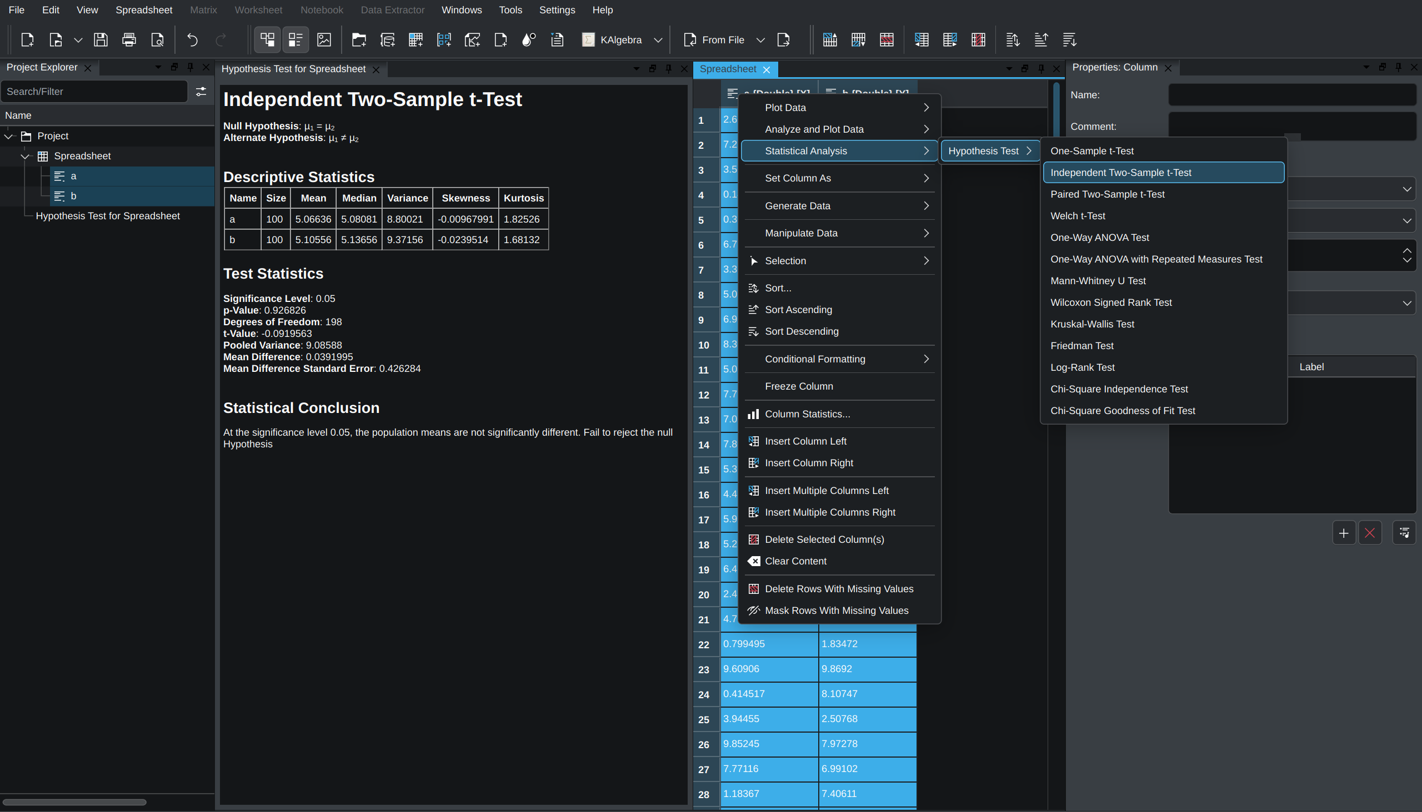The width and height of the screenshot is (1422, 812).
Task: Select column b in Project Explorer
Action: click(x=73, y=196)
